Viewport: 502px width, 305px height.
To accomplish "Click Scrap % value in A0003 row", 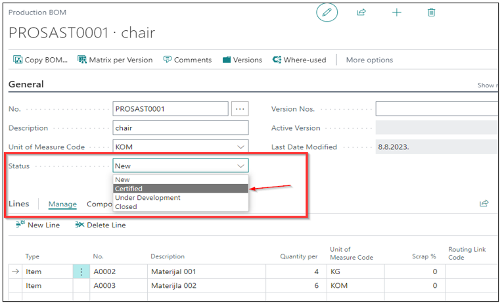I will click(x=415, y=285).
